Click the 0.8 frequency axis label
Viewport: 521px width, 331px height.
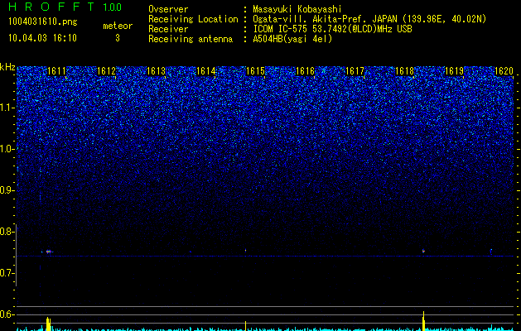7,232
